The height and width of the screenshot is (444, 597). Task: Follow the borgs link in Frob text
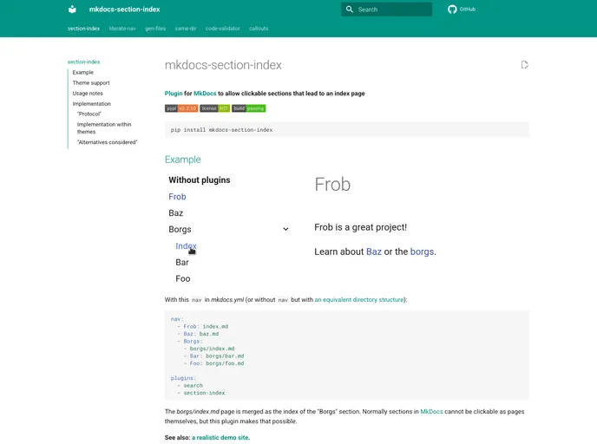click(422, 251)
